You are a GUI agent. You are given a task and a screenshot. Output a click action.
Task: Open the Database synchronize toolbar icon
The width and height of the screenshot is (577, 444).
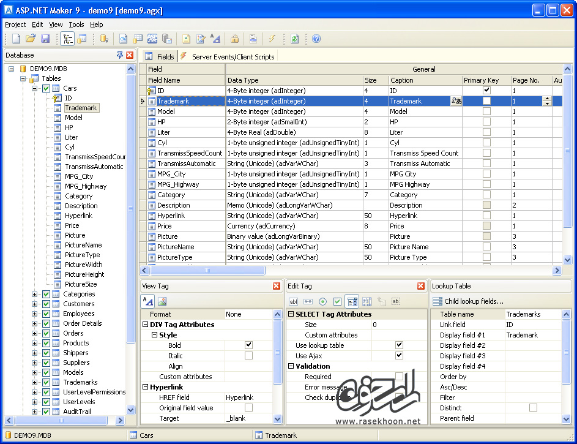[x=294, y=39]
